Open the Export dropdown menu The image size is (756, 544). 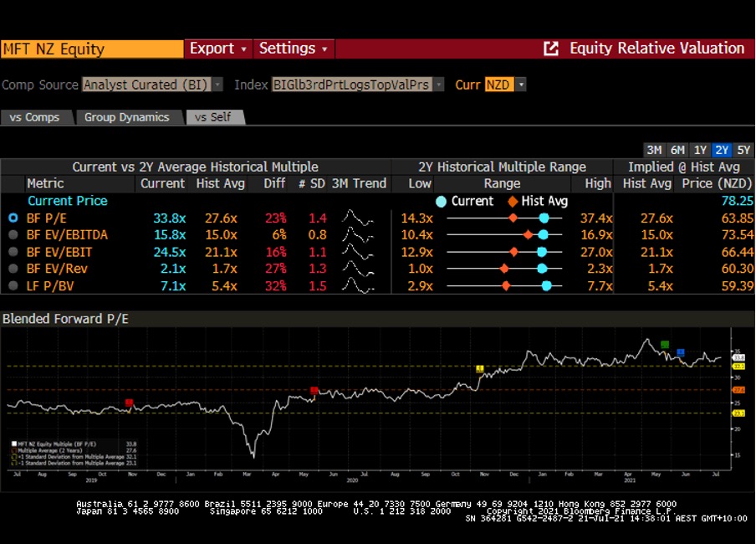217,49
